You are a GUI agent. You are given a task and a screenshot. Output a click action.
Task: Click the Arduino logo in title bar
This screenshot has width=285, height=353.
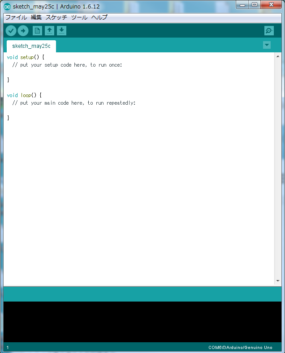[7, 7]
